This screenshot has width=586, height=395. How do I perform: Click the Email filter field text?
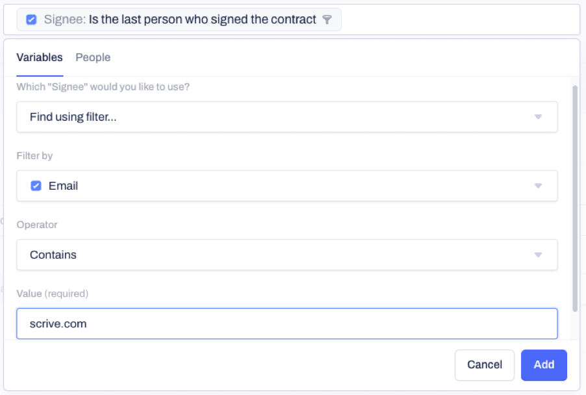pos(63,186)
